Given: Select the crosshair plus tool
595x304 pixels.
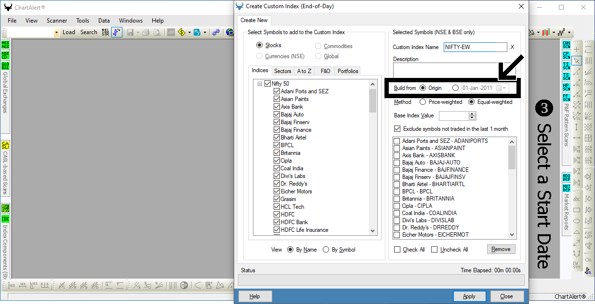Looking at the screenshot, I should (577, 50).
